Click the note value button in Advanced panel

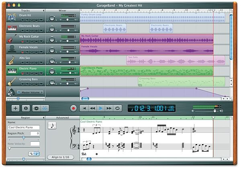[x=52, y=126]
